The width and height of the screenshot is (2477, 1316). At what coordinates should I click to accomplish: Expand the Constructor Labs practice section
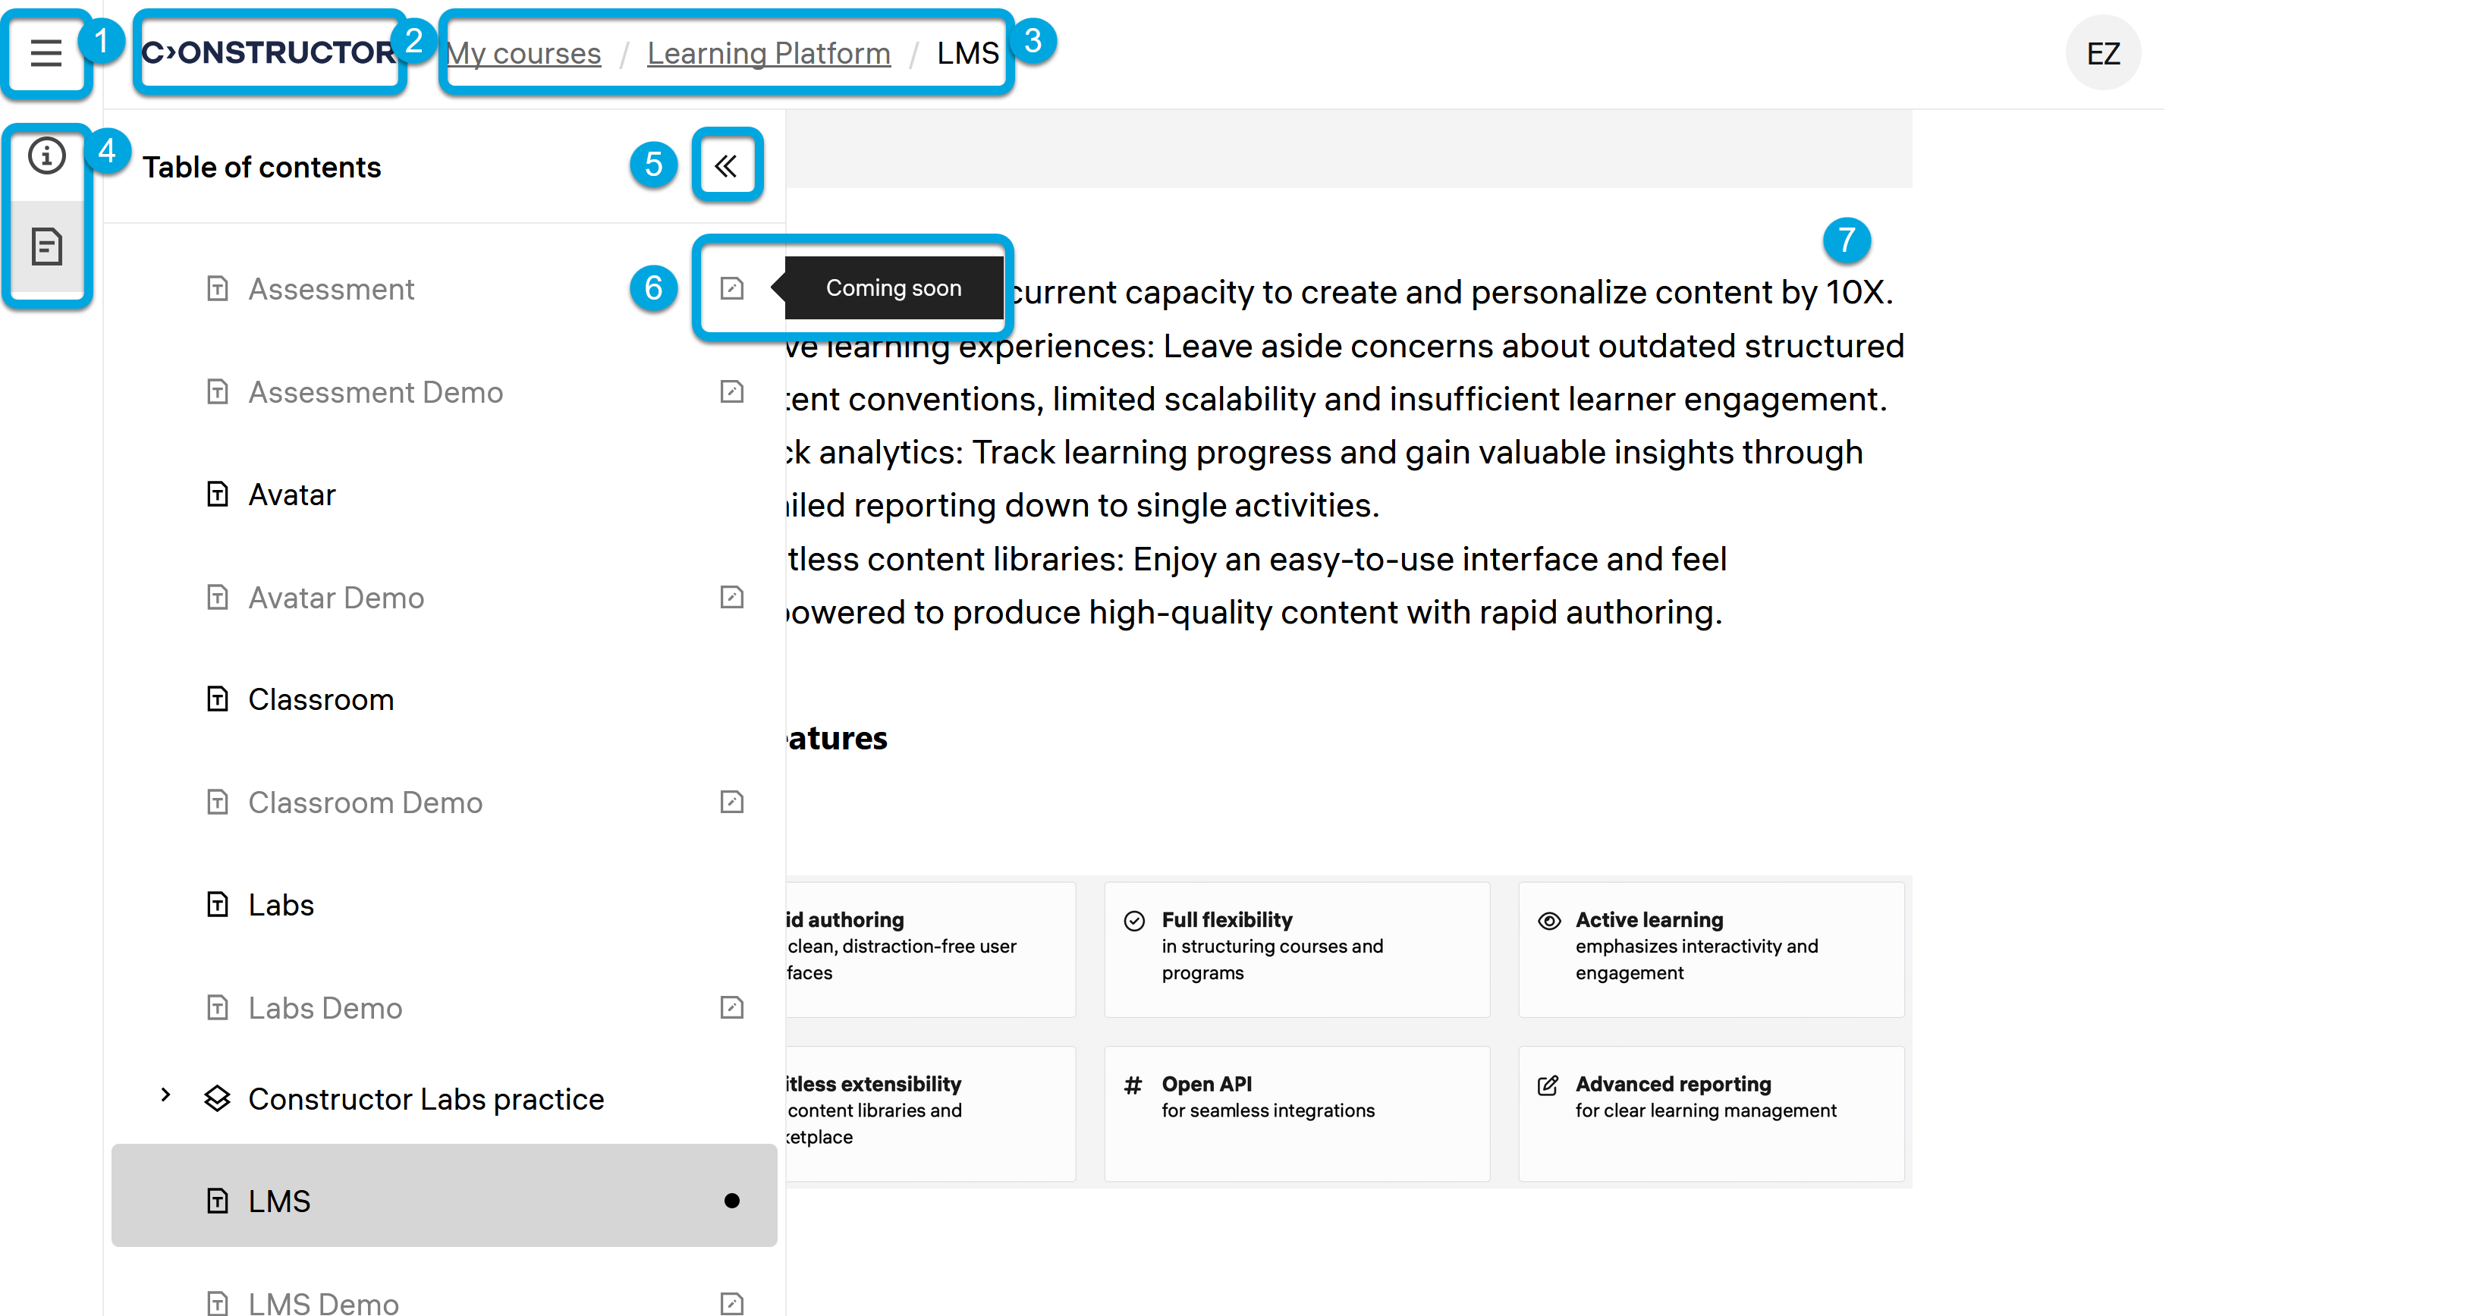tap(165, 1096)
